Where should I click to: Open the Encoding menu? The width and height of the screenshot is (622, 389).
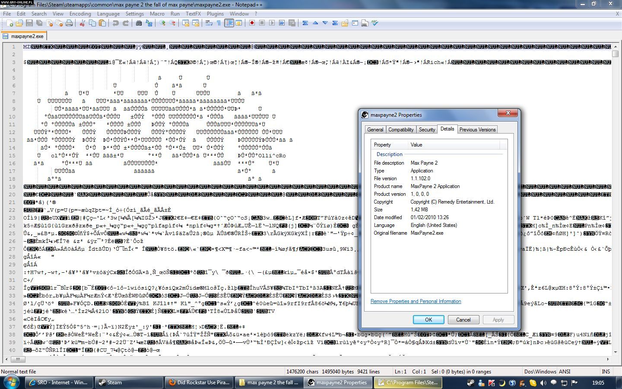pos(80,14)
